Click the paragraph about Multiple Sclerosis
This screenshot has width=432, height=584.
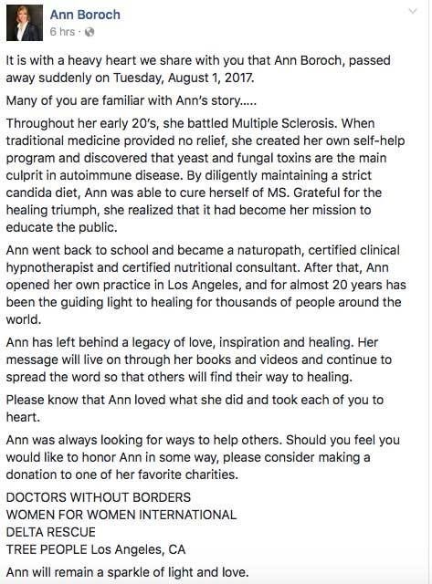[x=205, y=175]
